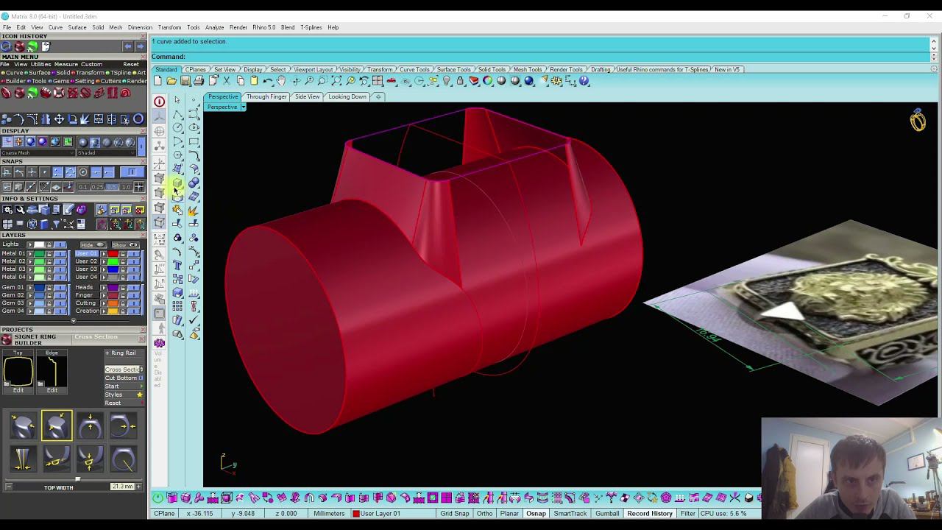This screenshot has height=530, width=942.
Task: Toggle Grid Snap in status bar
Action: (x=454, y=514)
